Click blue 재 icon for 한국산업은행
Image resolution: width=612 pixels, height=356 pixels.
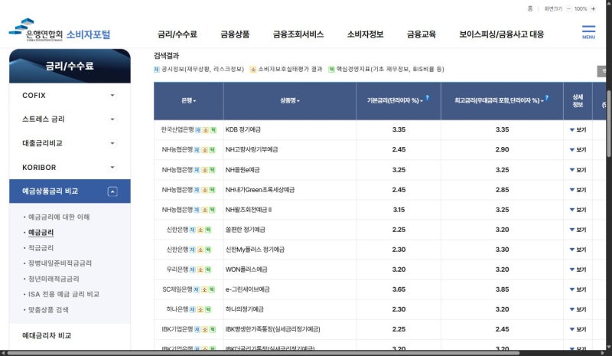pyautogui.click(x=198, y=130)
